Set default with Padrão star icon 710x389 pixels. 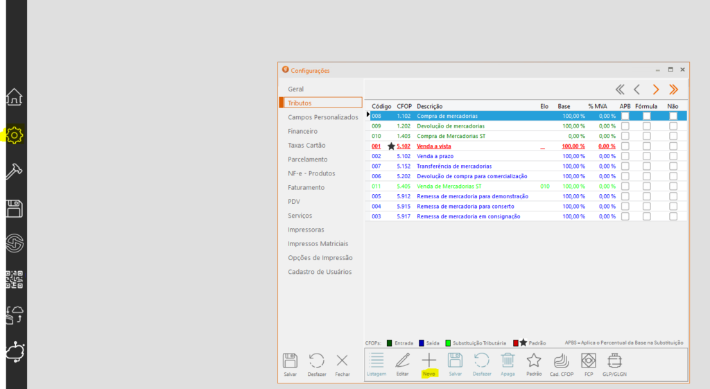pyautogui.click(x=533, y=361)
